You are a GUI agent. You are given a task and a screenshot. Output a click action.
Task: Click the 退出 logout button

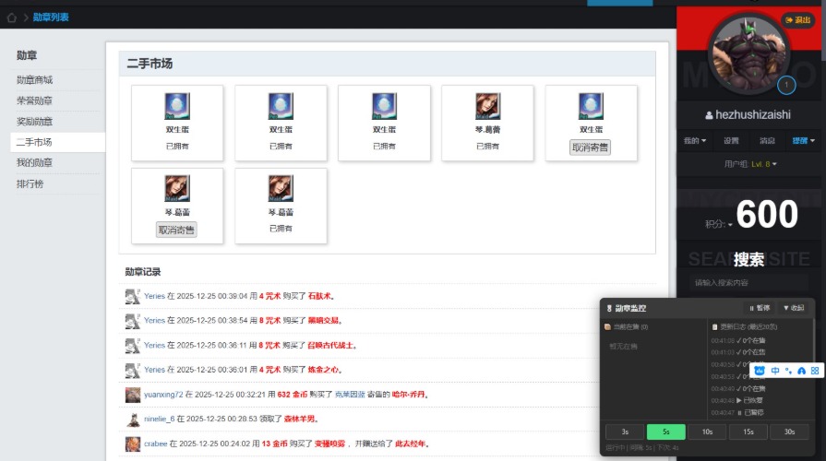click(799, 19)
